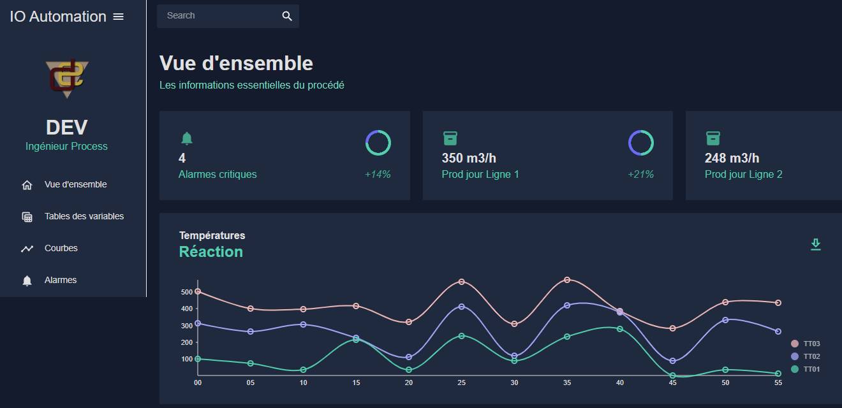Click the trend line icon beside Courbes
Image resolution: width=842 pixels, height=408 pixels.
click(x=27, y=249)
